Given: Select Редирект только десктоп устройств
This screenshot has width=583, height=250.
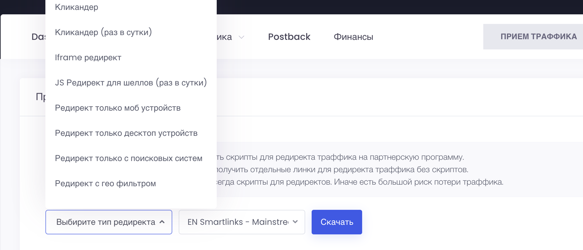Looking at the screenshot, I should (x=126, y=133).
